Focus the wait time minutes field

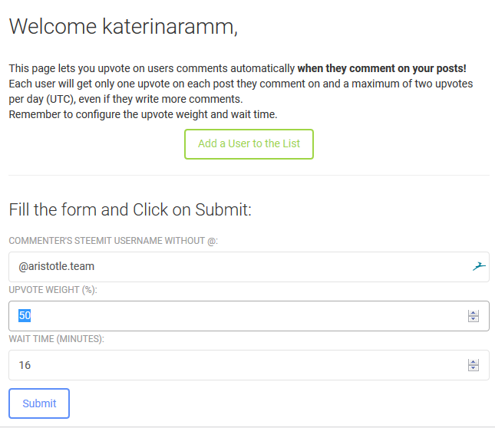pyautogui.click(x=249, y=365)
